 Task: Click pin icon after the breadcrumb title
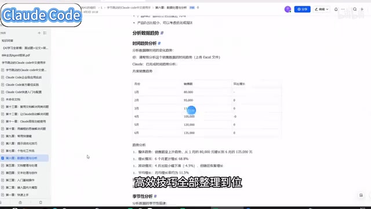(198, 8)
